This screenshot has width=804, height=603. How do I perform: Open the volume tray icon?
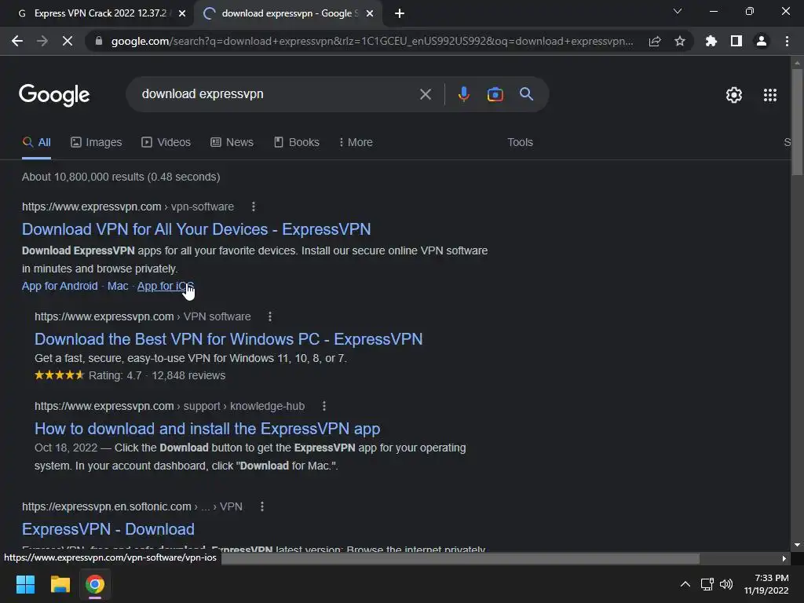[x=726, y=584]
